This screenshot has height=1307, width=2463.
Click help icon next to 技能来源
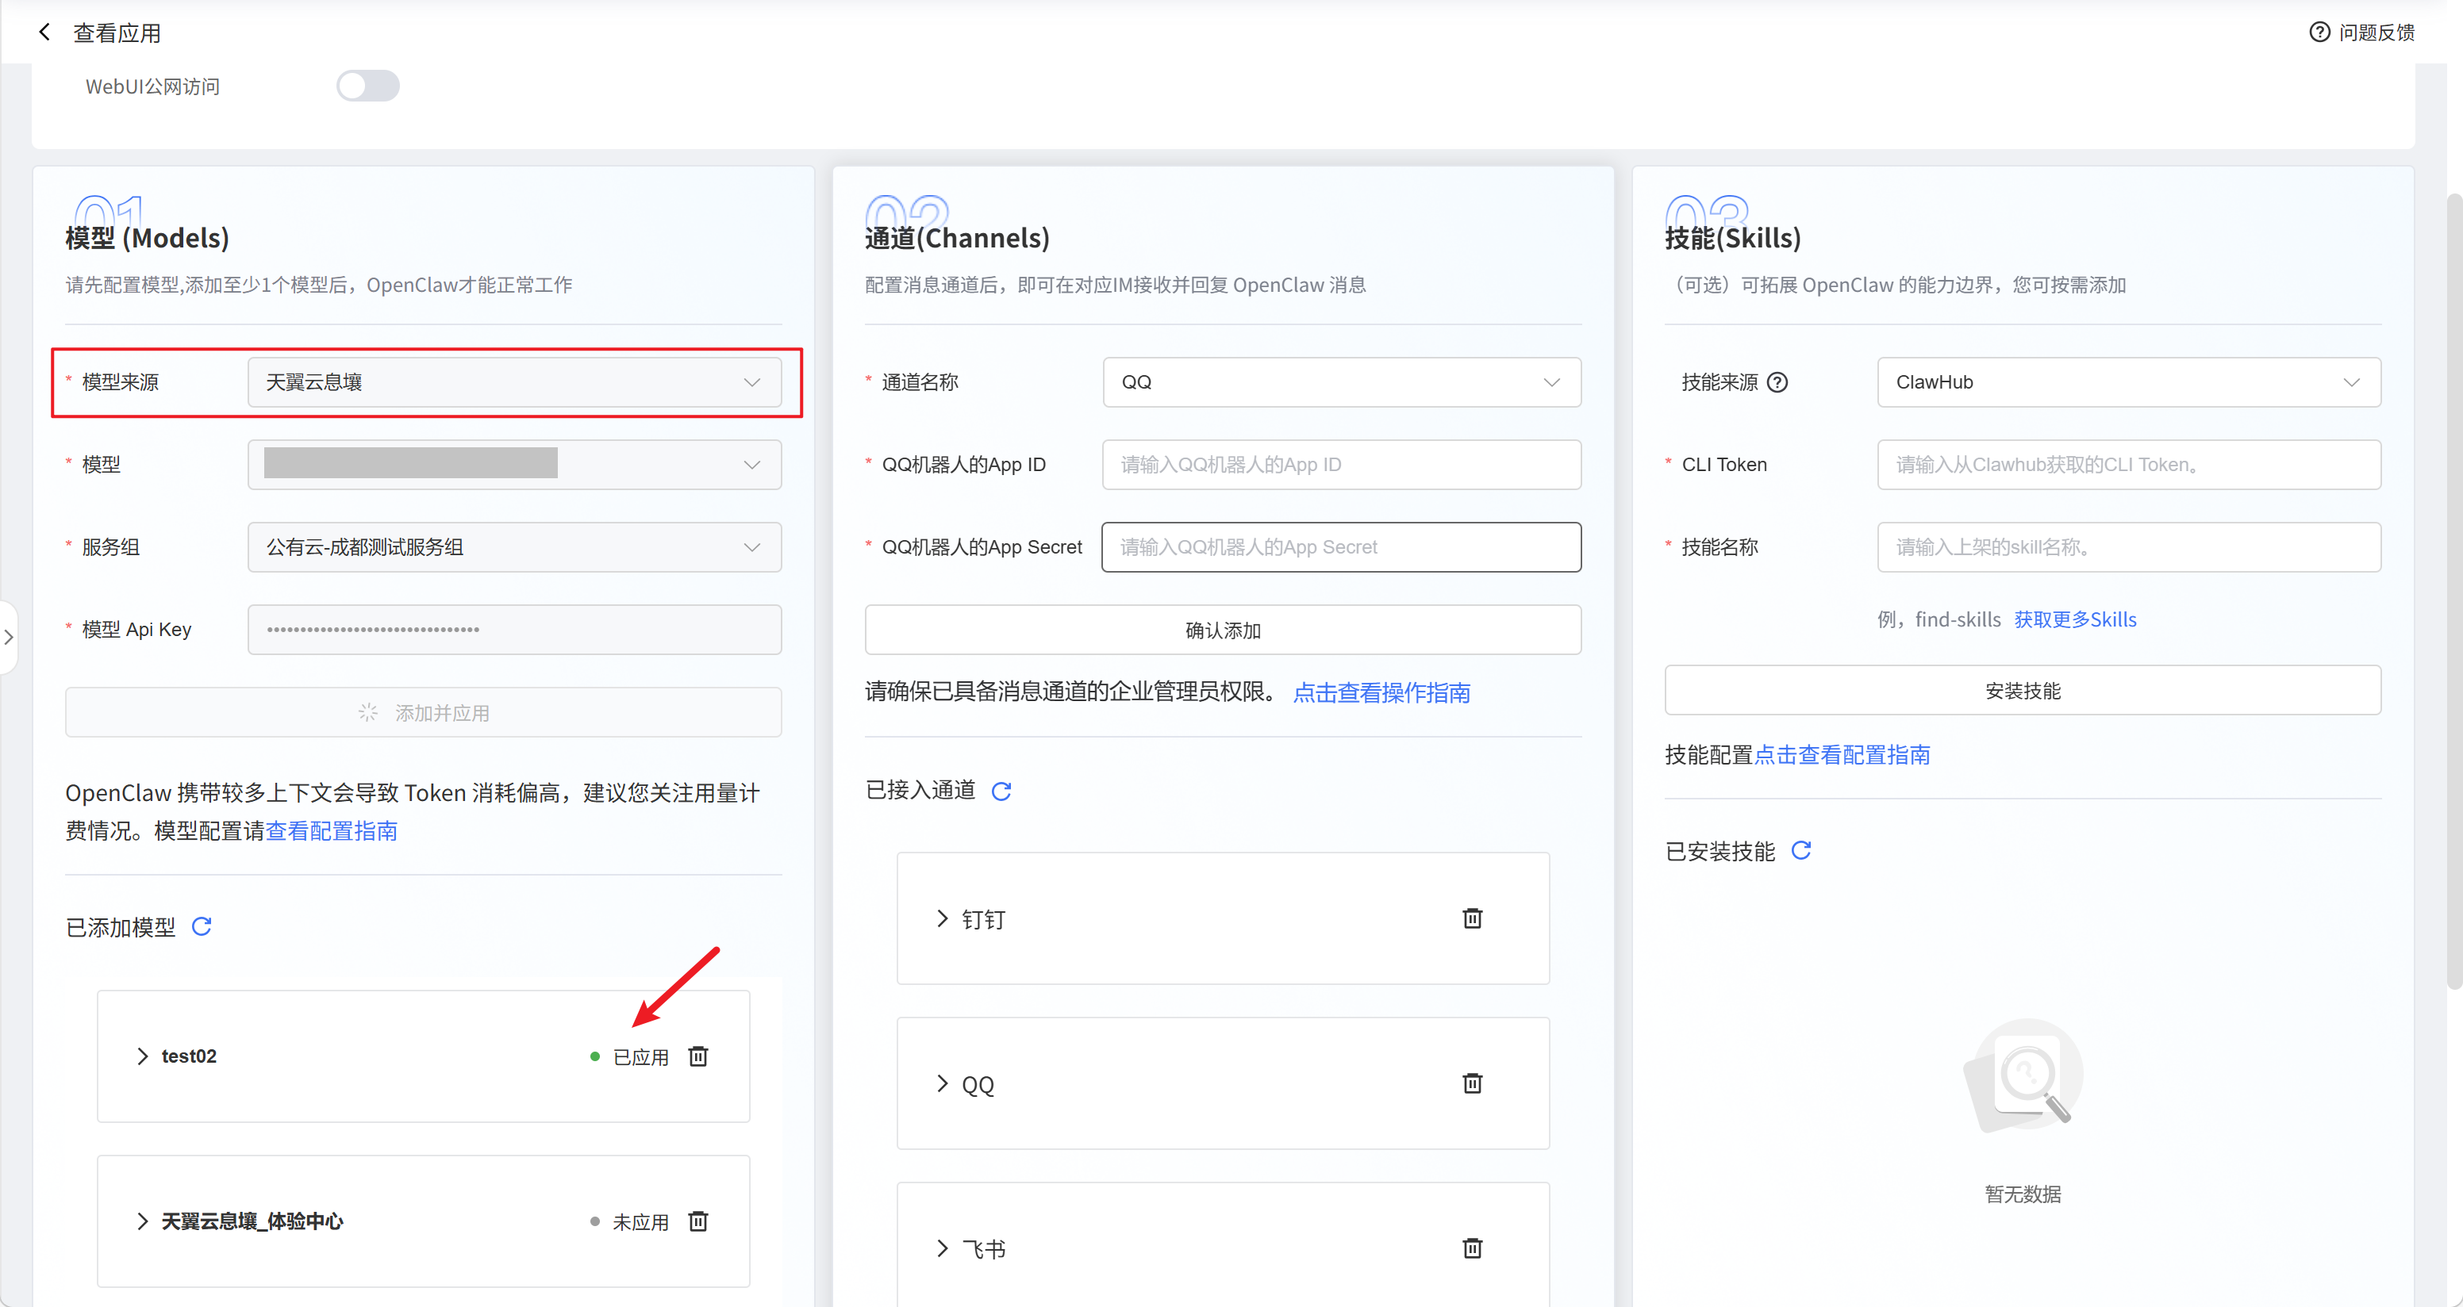pyautogui.click(x=1777, y=382)
